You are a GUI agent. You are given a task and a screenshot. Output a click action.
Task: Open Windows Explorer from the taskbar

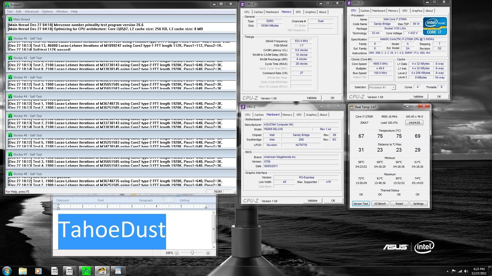point(23,271)
